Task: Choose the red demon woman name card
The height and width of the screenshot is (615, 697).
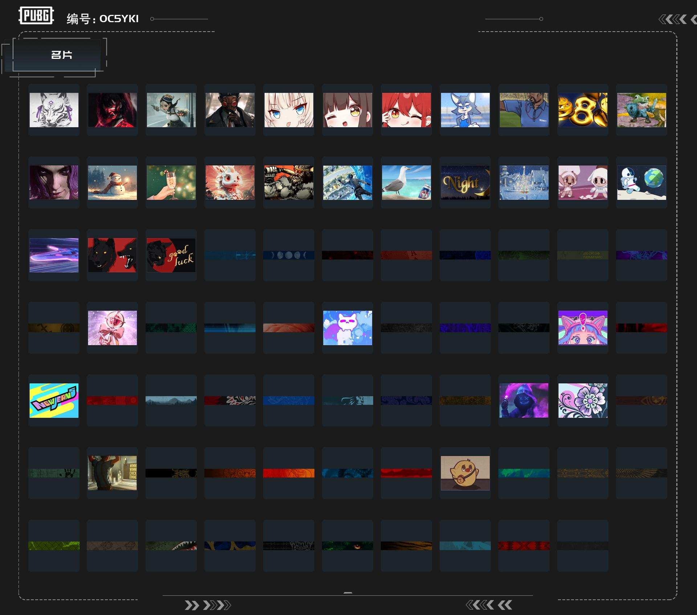Action: (x=113, y=110)
